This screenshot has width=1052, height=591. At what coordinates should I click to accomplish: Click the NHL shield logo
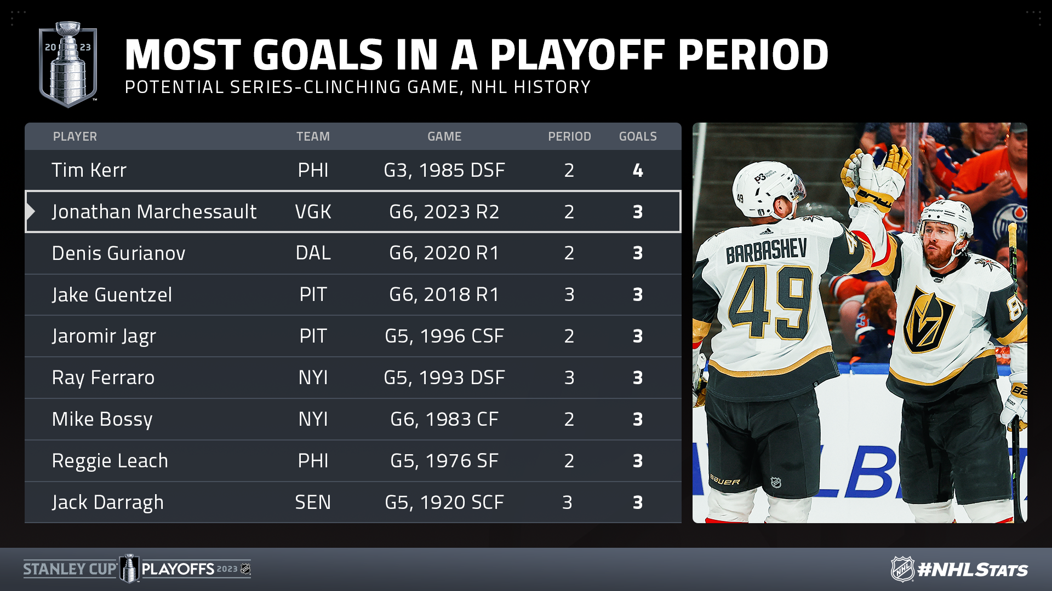click(x=902, y=569)
